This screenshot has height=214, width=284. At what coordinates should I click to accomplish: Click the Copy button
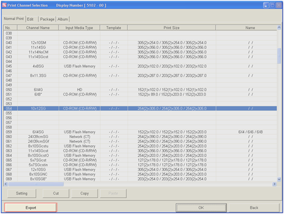(x=85, y=194)
